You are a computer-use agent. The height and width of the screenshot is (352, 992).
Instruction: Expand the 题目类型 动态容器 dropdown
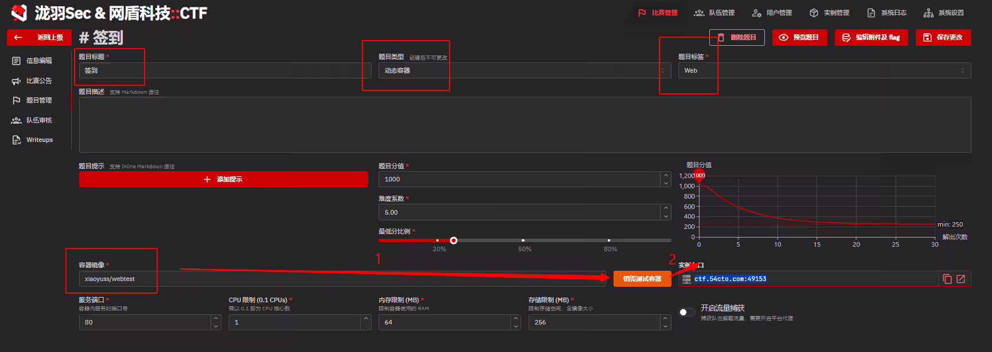pyautogui.click(x=524, y=70)
